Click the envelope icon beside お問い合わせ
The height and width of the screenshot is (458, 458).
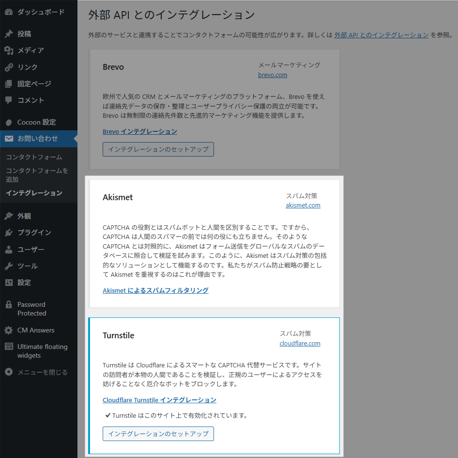[9, 139]
